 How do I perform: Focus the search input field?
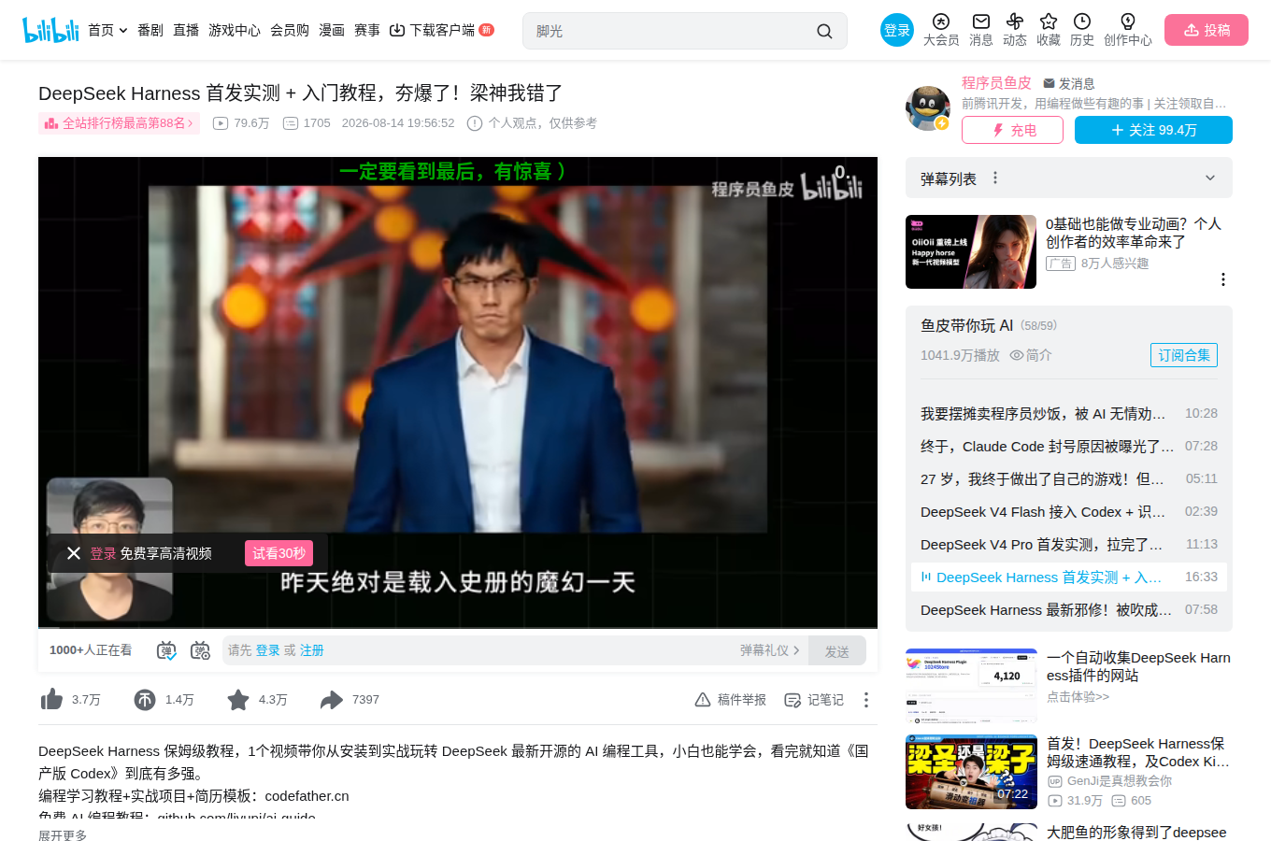pyautogui.click(x=668, y=31)
